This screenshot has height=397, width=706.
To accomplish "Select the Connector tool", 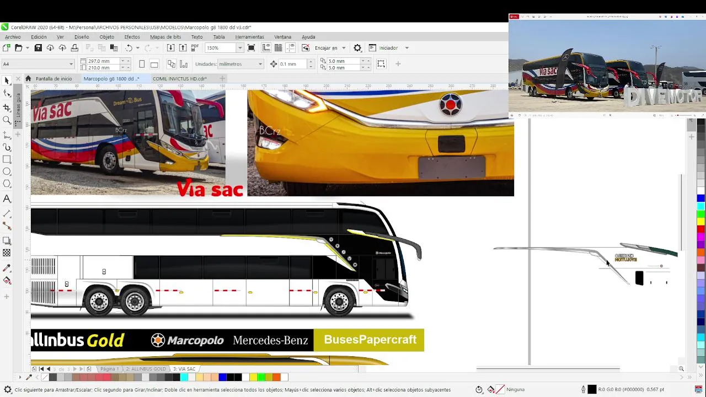I will (7, 226).
